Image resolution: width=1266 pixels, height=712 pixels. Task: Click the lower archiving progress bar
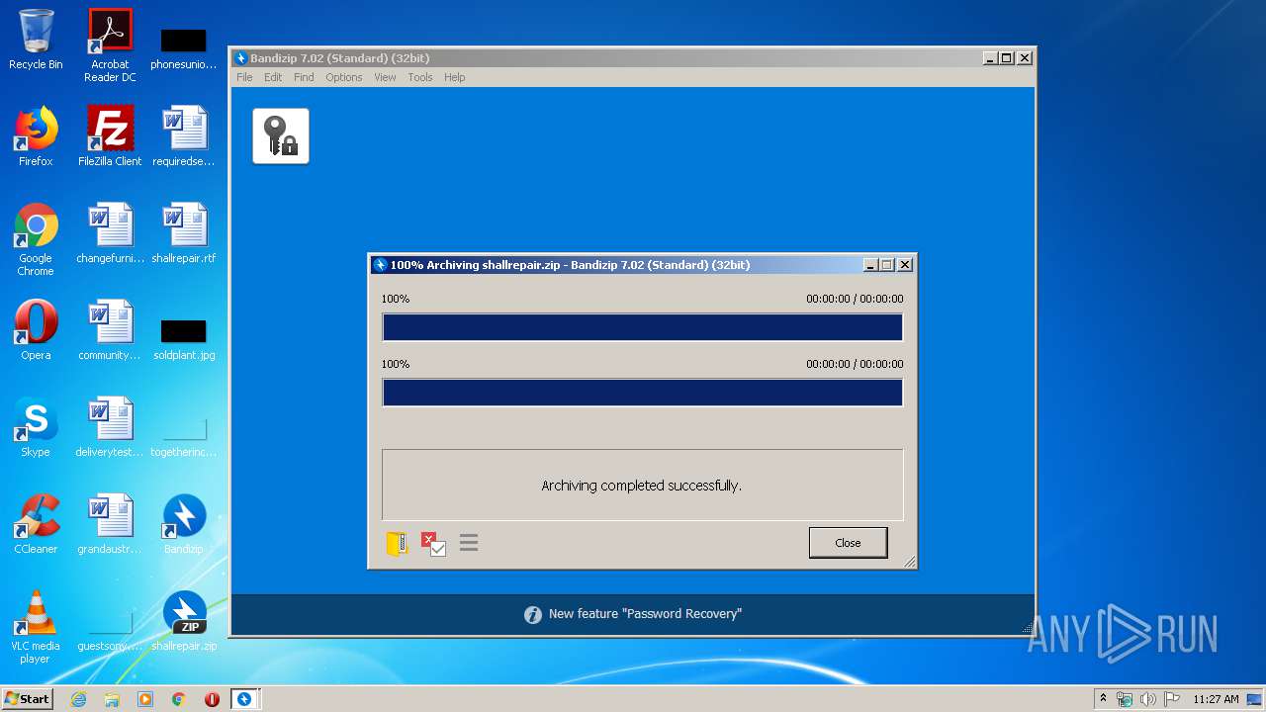point(643,393)
